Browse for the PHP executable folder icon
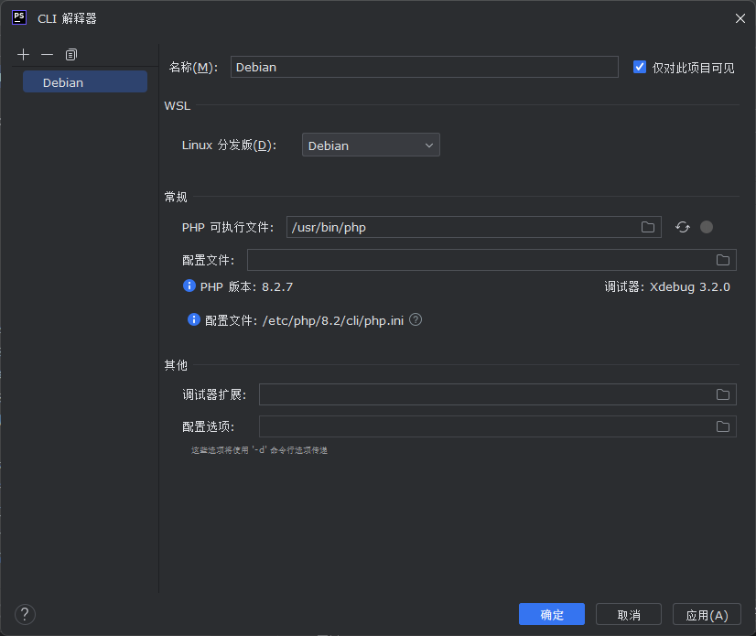Viewport: 756px width, 636px height. pos(647,227)
